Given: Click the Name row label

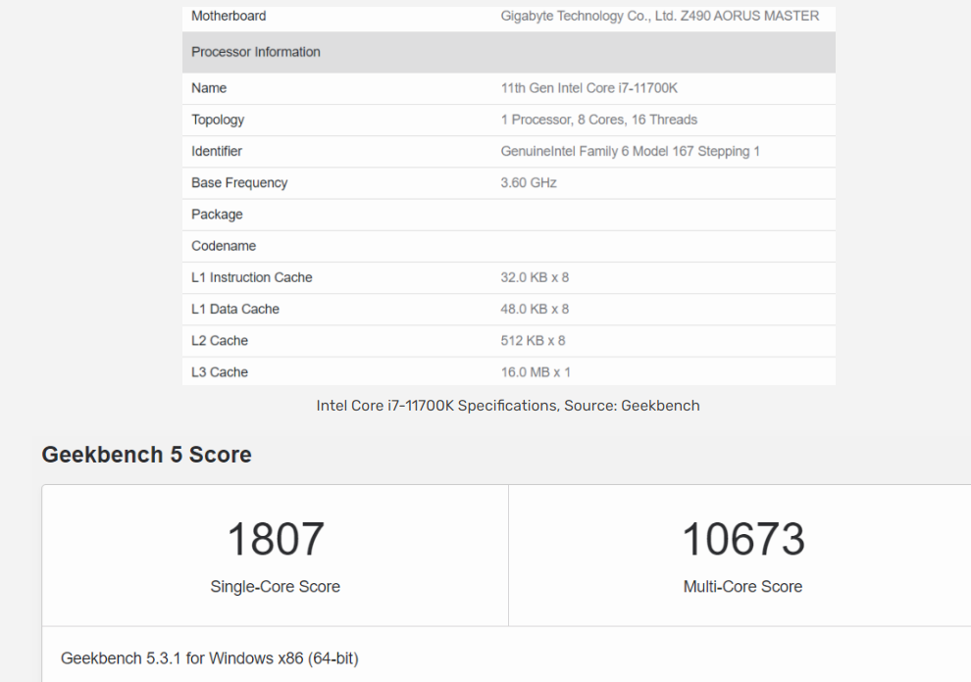Looking at the screenshot, I should (209, 88).
